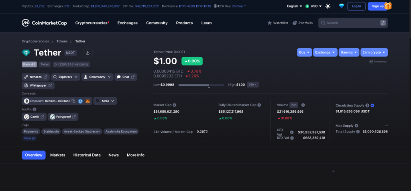Click CEX Vol info icon
The width and height of the screenshot is (411, 191).
pyautogui.click(x=292, y=132)
